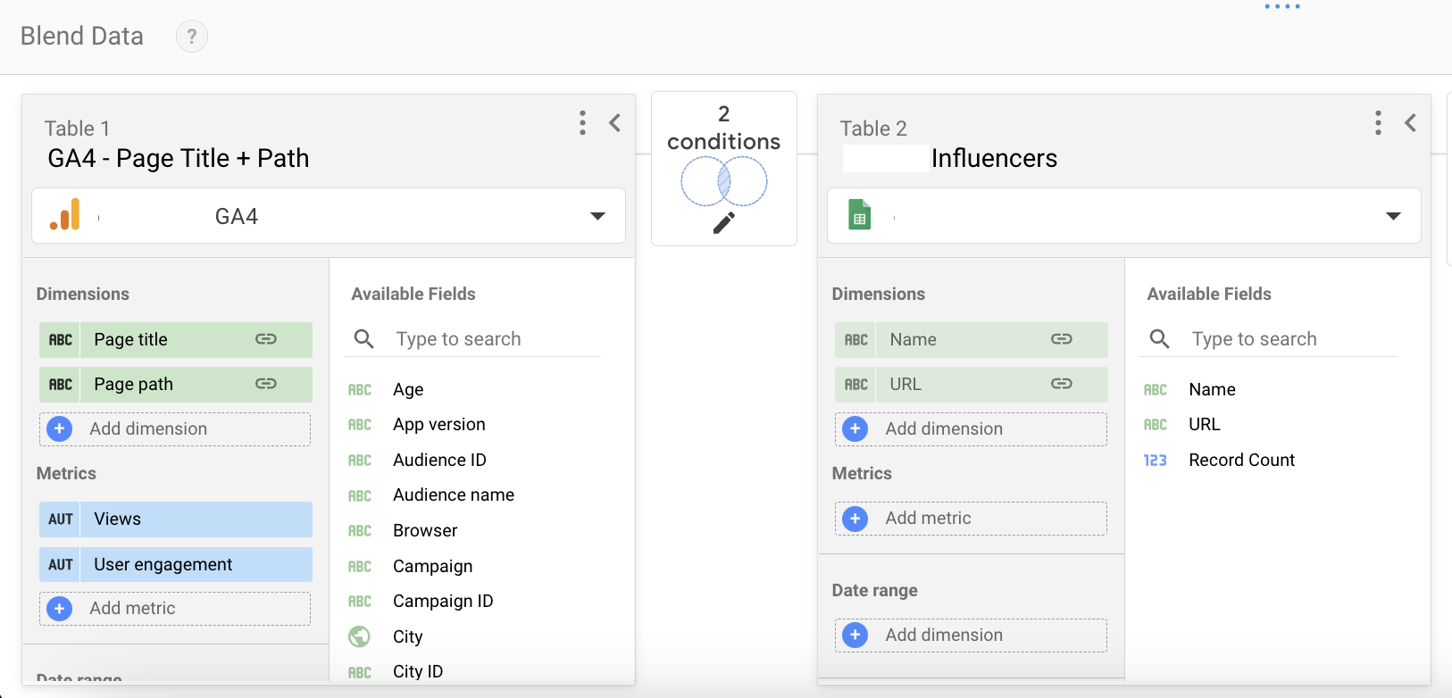Add metric to Table 2
The width and height of the screenshot is (1452, 698).
click(971, 519)
